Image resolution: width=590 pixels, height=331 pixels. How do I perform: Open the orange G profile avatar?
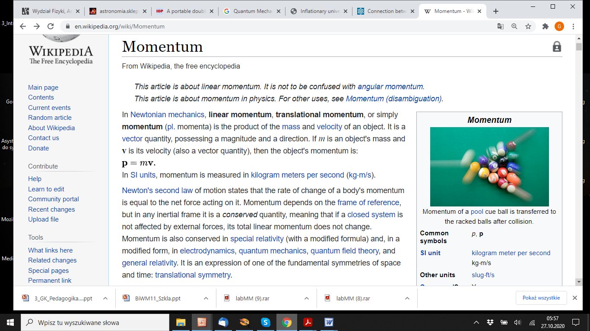pos(559,26)
